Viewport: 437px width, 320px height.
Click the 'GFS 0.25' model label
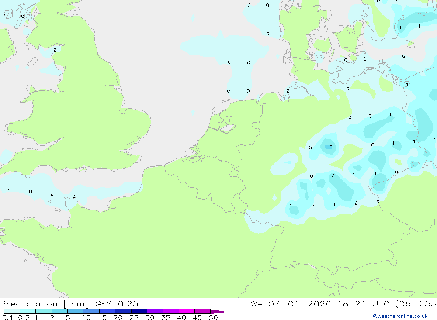(x=117, y=304)
